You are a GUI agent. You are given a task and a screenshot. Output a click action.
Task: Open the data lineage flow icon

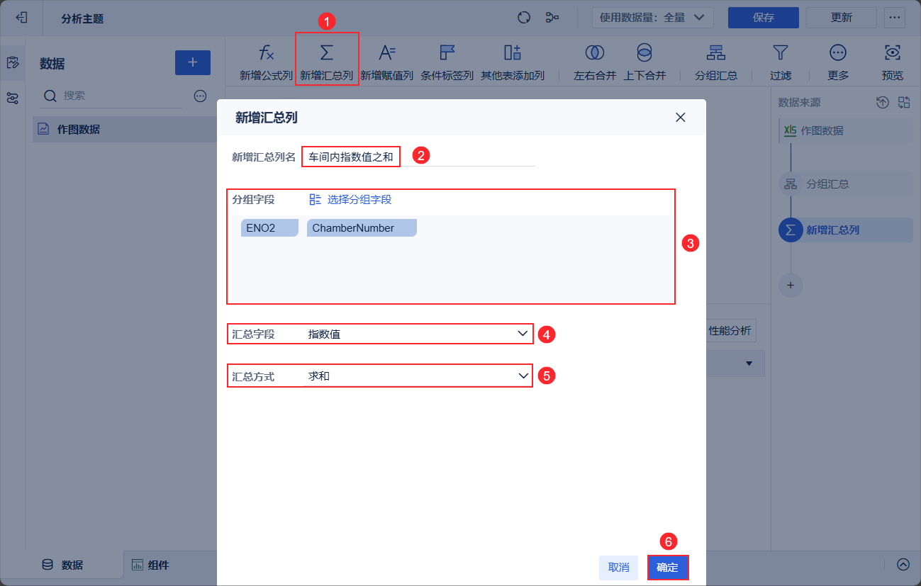coord(552,18)
